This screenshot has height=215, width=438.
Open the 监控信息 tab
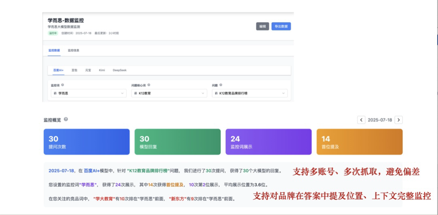73,51
